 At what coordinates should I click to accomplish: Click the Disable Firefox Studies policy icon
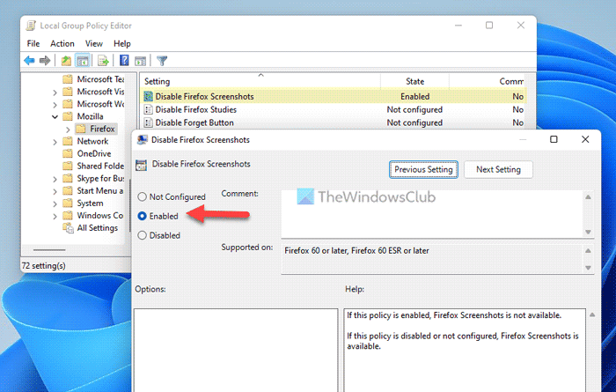pyautogui.click(x=148, y=110)
